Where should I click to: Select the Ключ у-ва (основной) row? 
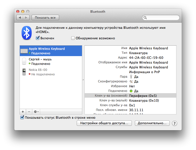tap(130, 96)
